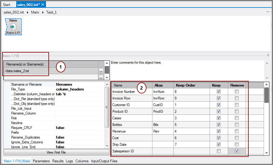Uncheck Remove for Salesperson ID

[237, 151]
